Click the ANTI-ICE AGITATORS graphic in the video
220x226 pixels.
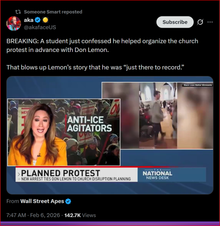point(89,124)
